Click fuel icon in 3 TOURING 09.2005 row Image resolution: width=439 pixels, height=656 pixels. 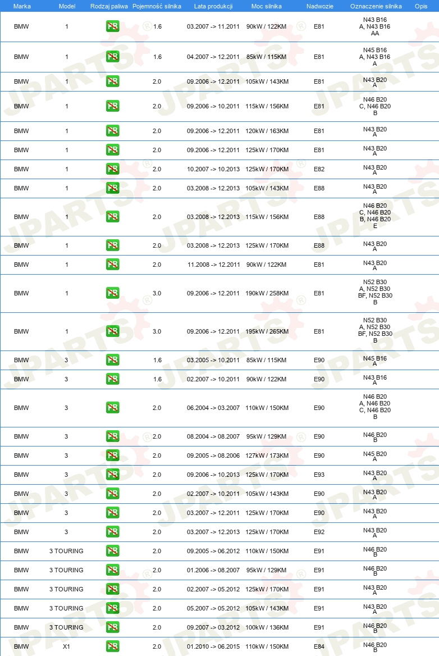point(112,551)
